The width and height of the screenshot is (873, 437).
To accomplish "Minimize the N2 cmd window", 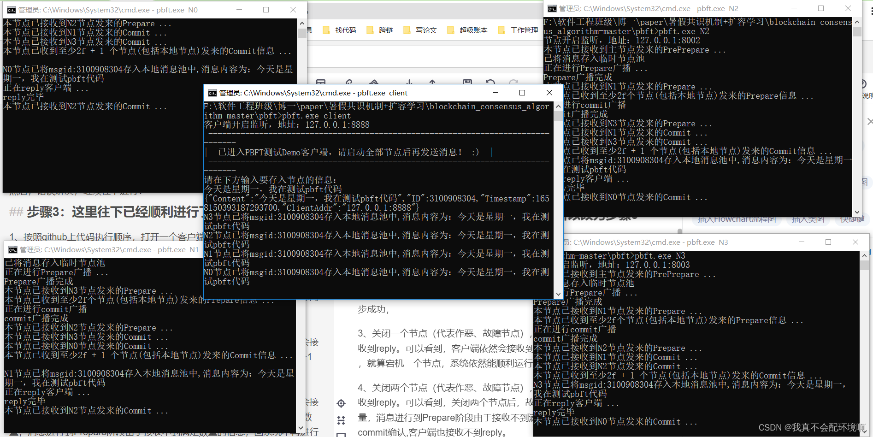I will pos(794,8).
